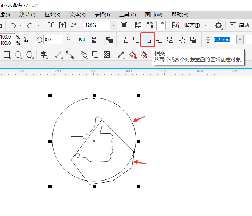The width and height of the screenshot is (252, 216).
Task: Open the 效果 (Effects) menu
Action: tap(27, 14)
